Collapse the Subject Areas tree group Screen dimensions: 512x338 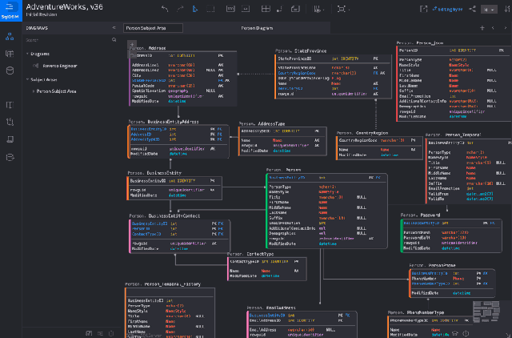point(27,79)
